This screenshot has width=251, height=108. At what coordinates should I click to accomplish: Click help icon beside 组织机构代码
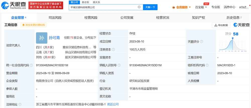[207, 65]
